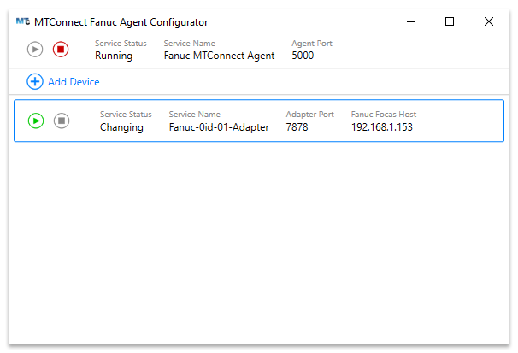The height and width of the screenshot is (353, 518).
Task: Open the Add Device link
Action: (74, 82)
